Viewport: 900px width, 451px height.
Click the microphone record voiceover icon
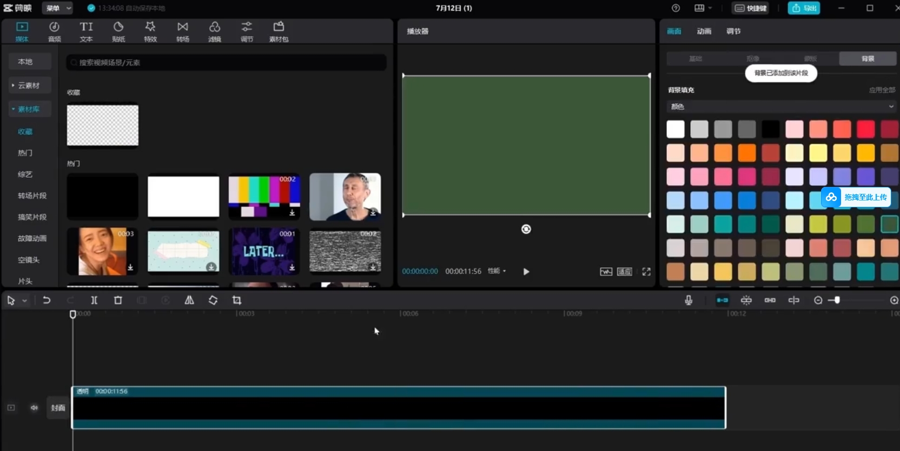tap(689, 300)
